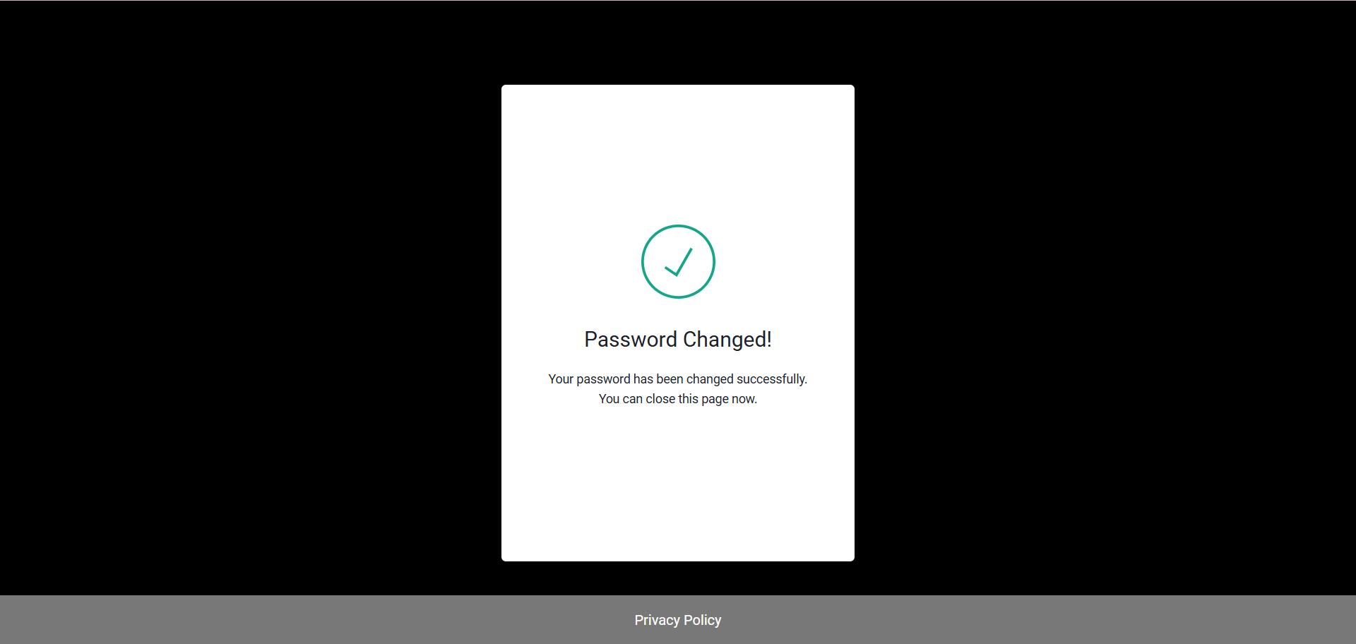The image size is (1356, 644).
Task: Click the gray footer bar left of Privacy Policy
Action: [318, 620]
